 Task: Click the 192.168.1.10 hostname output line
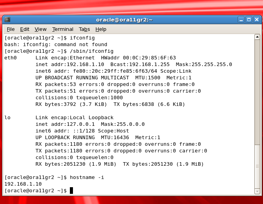tap(23, 184)
